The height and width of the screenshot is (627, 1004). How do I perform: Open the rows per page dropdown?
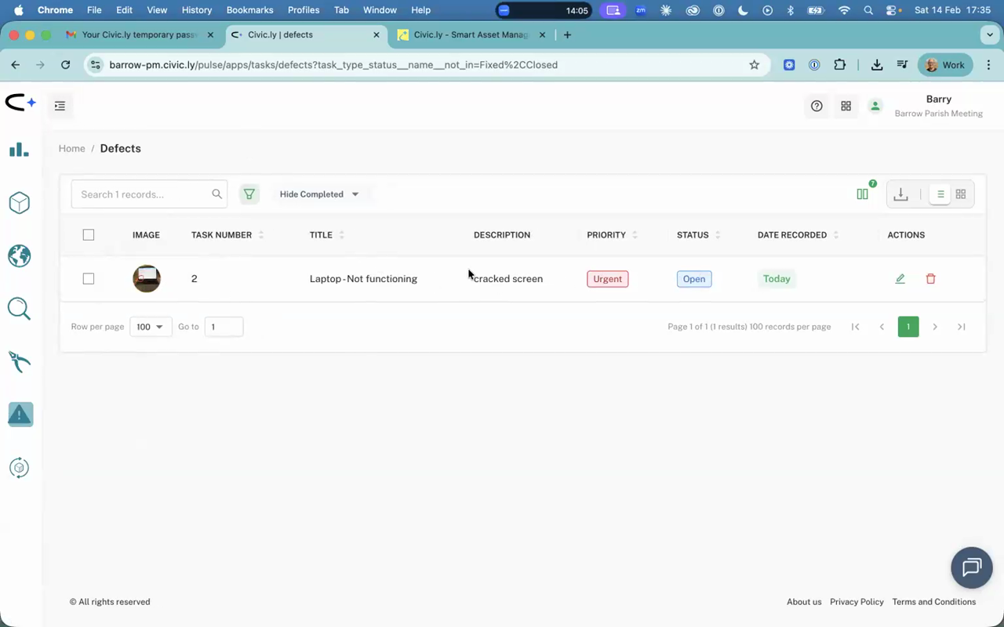coord(150,327)
